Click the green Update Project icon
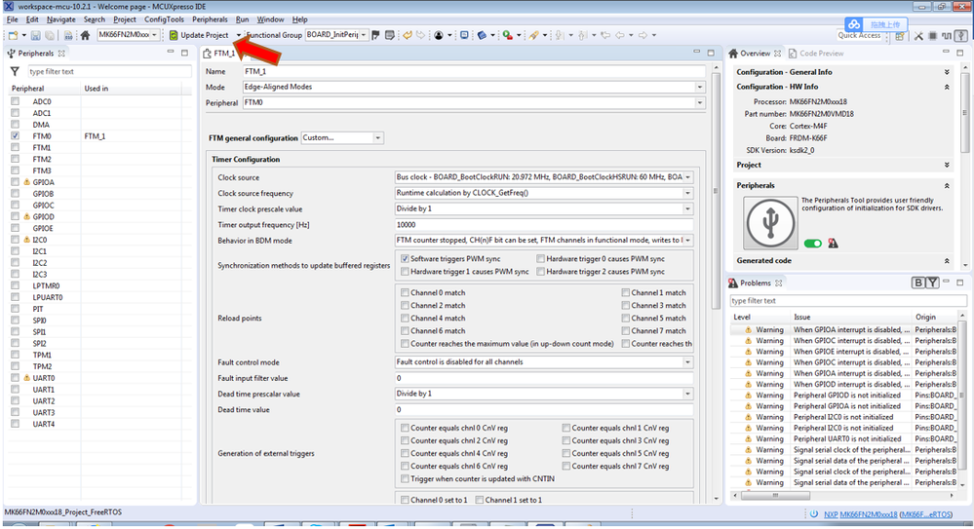This screenshot has width=974, height=529. pos(174,35)
